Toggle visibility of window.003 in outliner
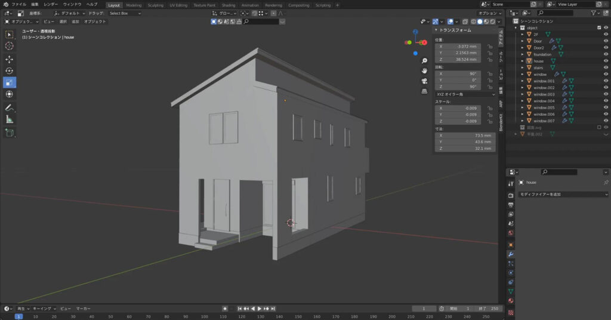Viewport: 611px width, 320px height. (x=606, y=94)
